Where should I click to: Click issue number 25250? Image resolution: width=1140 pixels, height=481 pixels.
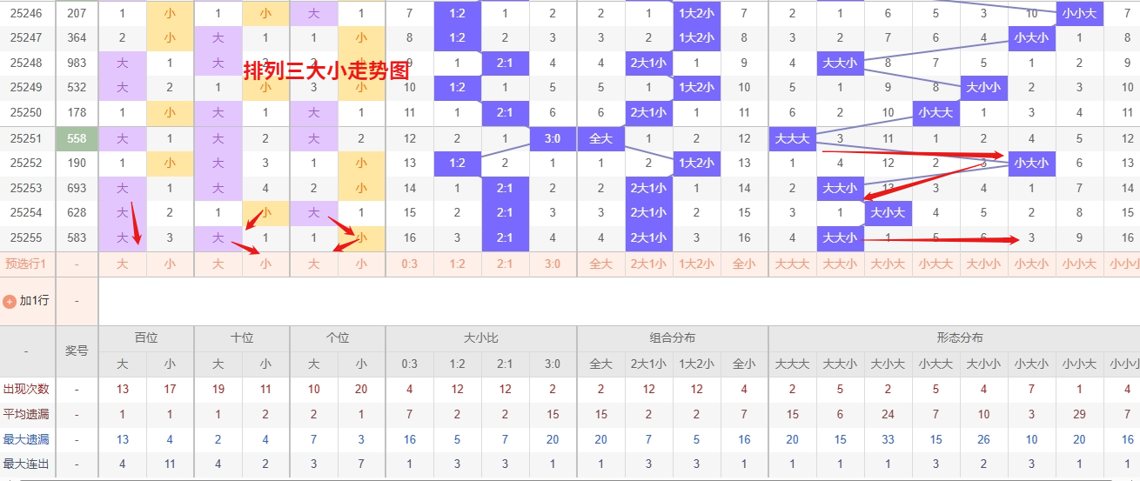26,112
